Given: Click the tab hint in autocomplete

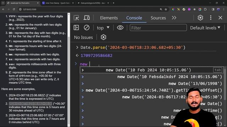Looking at the screenshot, I should pos(217,70).
